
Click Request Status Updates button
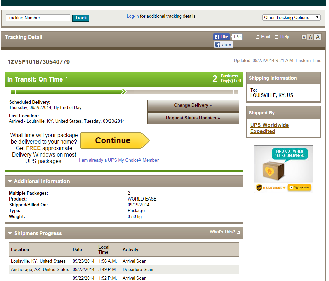point(193,118)
